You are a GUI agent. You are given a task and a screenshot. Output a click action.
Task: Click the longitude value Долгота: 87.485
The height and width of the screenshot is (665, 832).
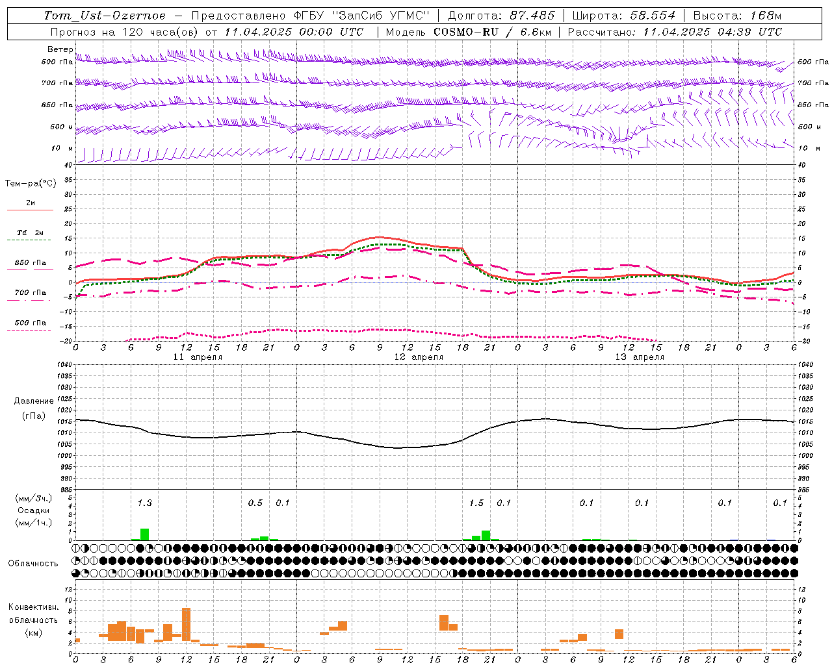pyautogui.click(x=501, y=16)
